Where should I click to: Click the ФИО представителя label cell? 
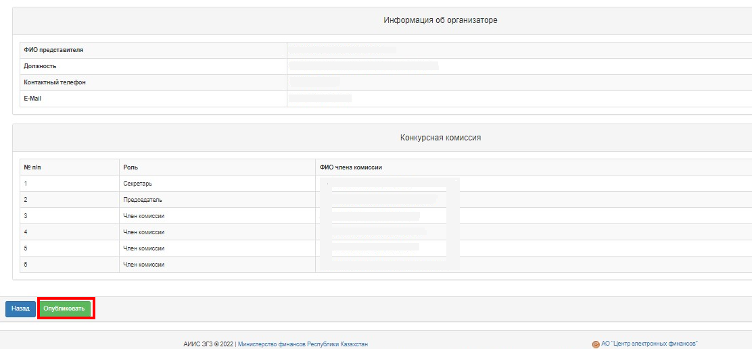click(x=154, y=50)
